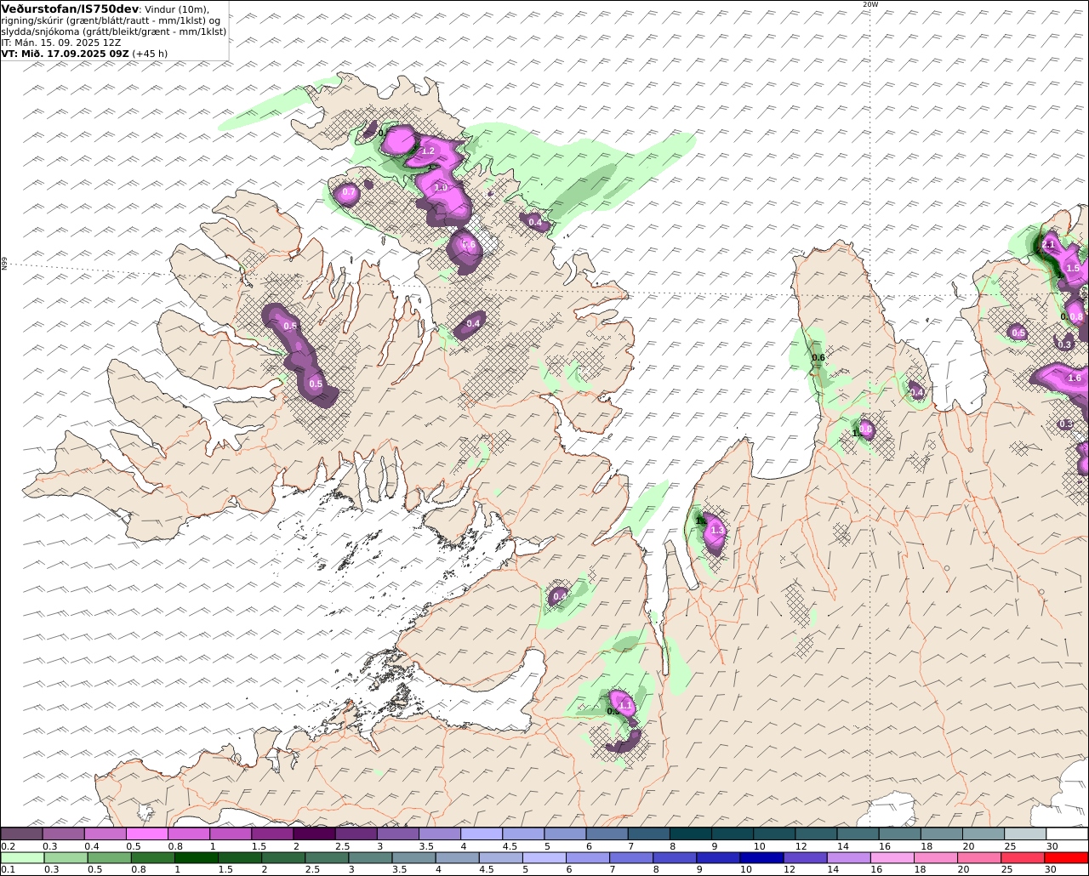
Task: Click the Veðurstofan/IS750dev title text
Action: 70,9
